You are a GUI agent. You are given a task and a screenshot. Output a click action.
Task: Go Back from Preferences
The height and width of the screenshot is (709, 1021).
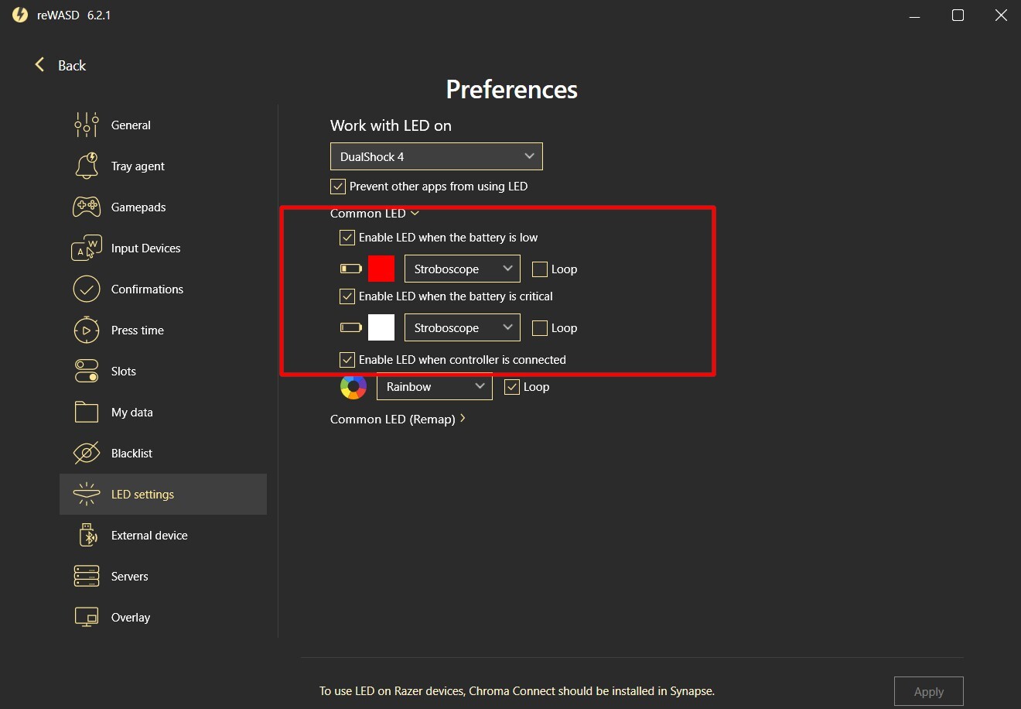[x=60, y=66]
